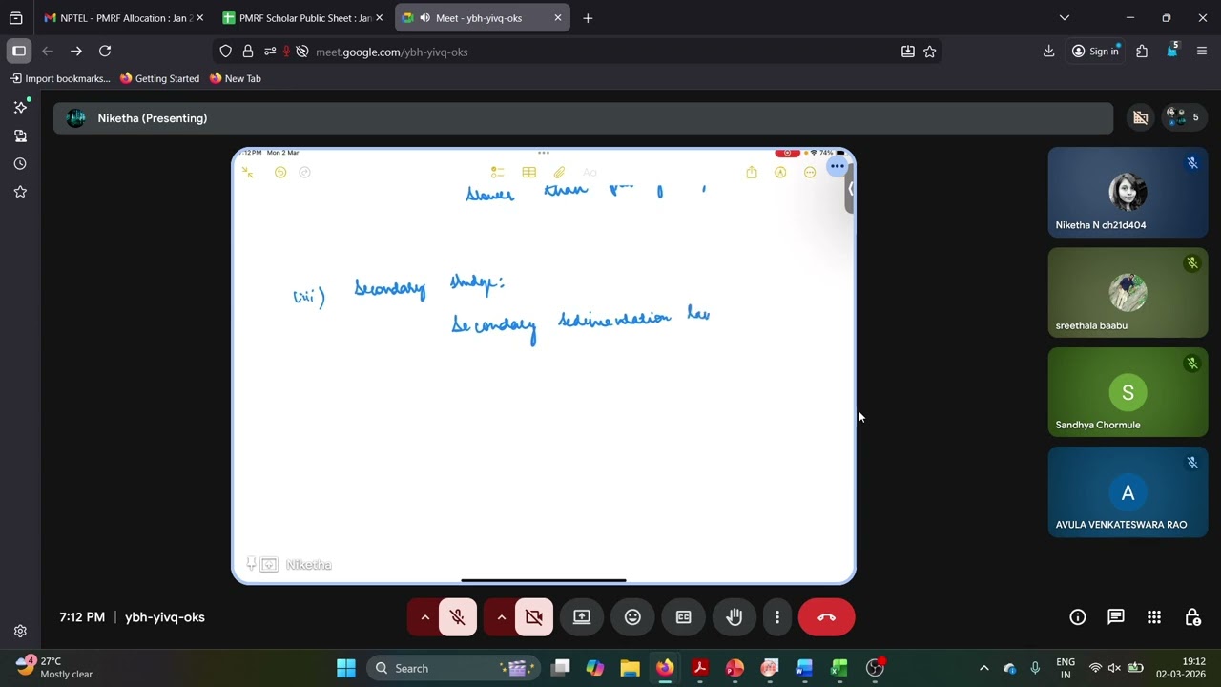The width and height of the screenshot is (1221, 687).
Task: Open the extensions puzzle icon
Action: point(1142,52)
